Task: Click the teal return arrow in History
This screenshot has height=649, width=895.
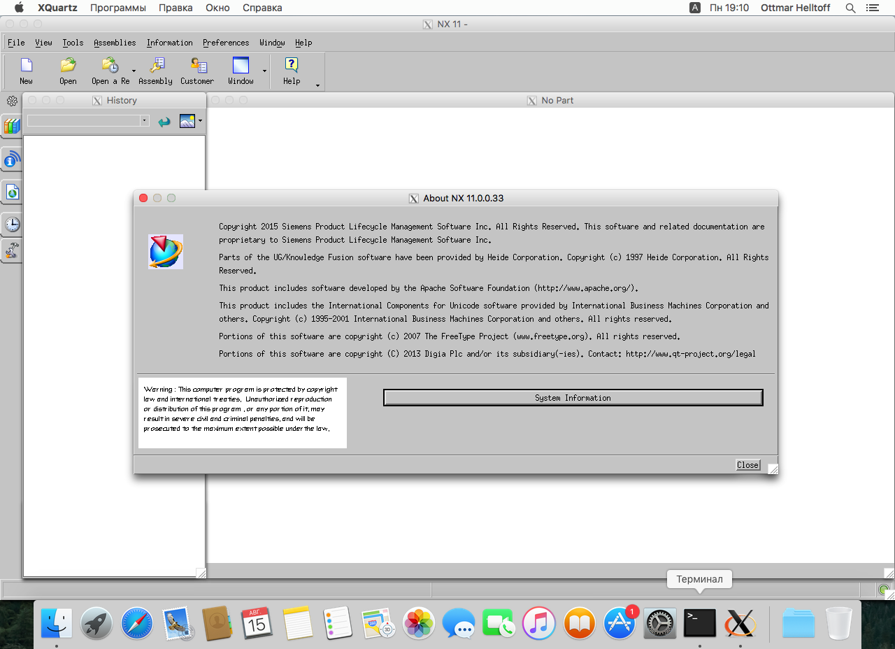Action: 164,121
